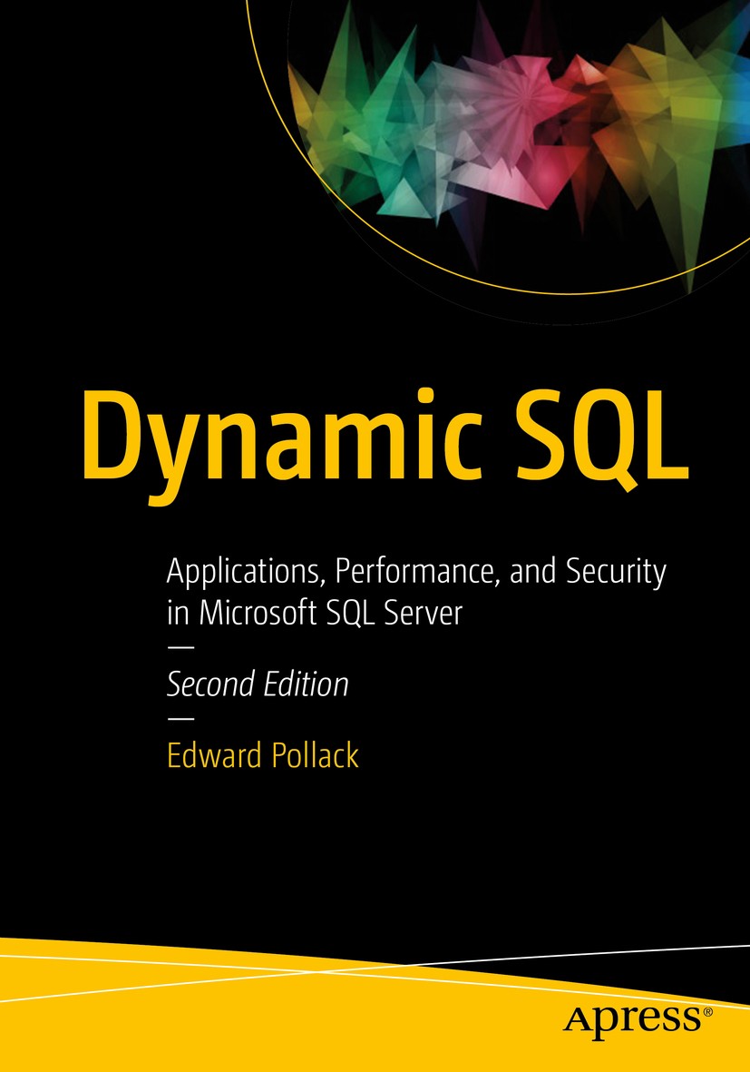Click the divider line above Second Edition
Image resolution: width=750 pixels, height=1072 pixels.
point(179,648)
